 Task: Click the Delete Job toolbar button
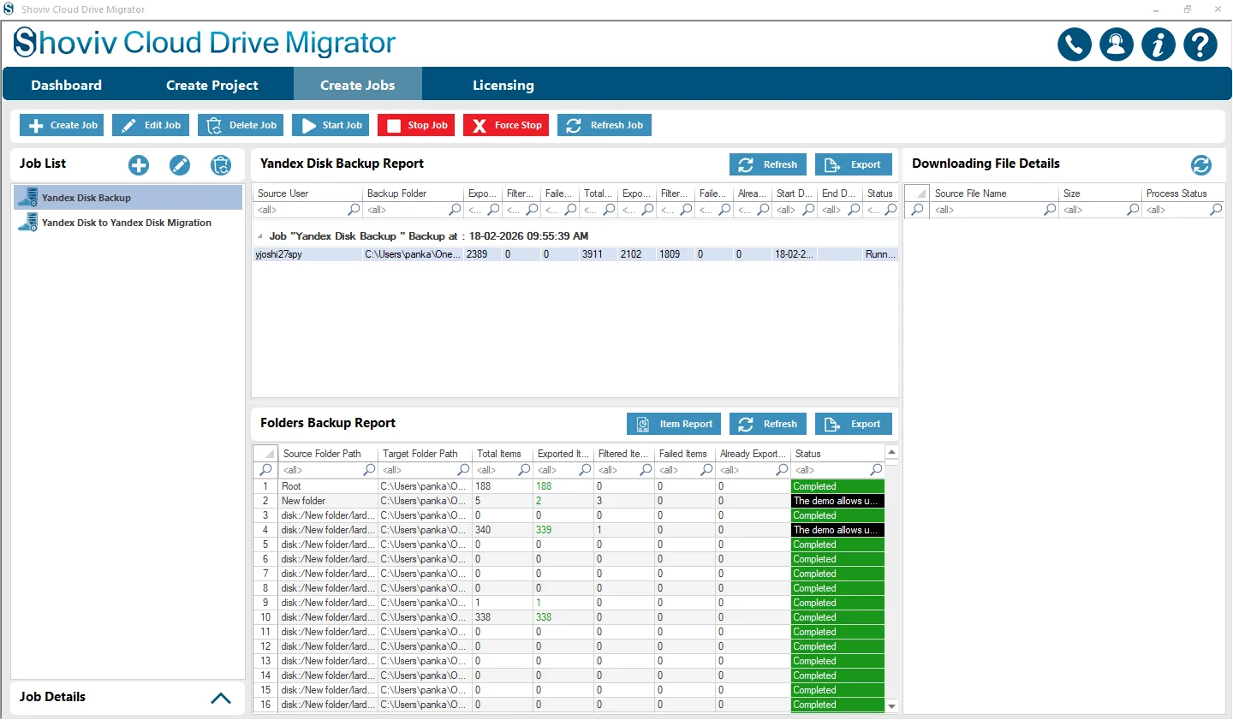[x=241, y=126]
